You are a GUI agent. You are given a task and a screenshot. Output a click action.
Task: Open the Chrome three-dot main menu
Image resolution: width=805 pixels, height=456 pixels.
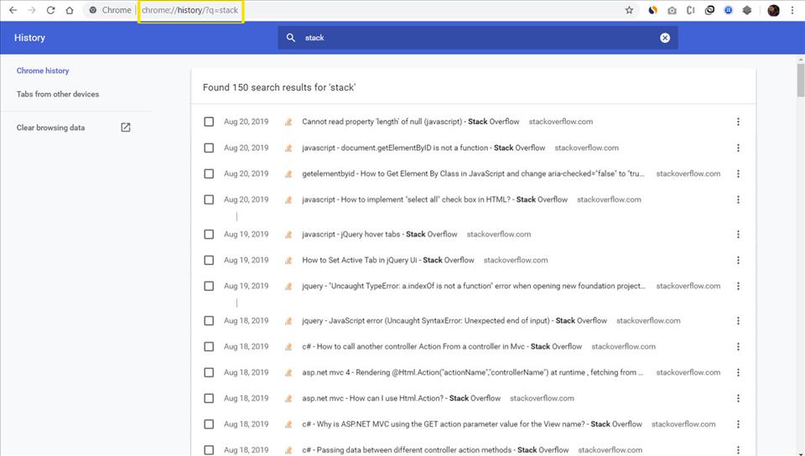(x=792, y=10)
